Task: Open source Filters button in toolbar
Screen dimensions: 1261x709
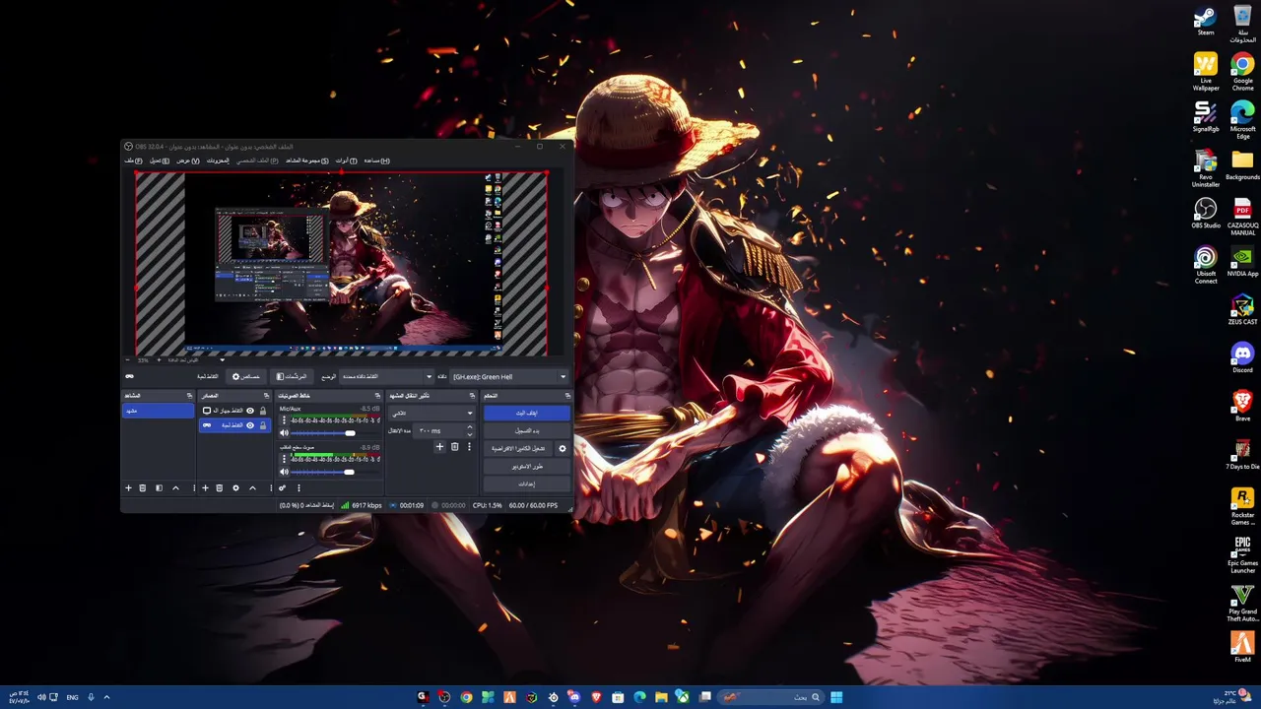Action: 292,377
